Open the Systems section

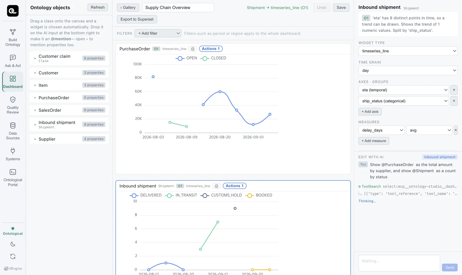pyautogui.click(x=13, y=154)
